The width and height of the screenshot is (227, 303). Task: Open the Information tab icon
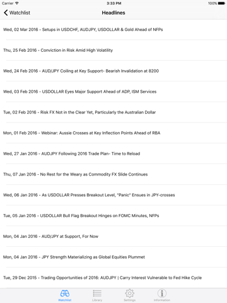(162, 293)
